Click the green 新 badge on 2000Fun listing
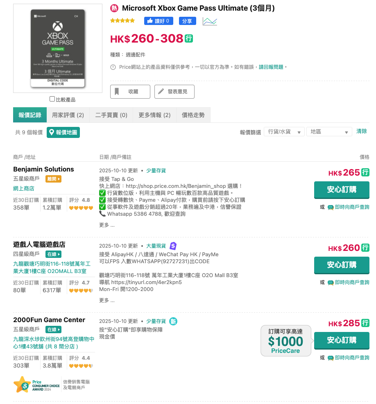376x404 pixels. (174, 321)
